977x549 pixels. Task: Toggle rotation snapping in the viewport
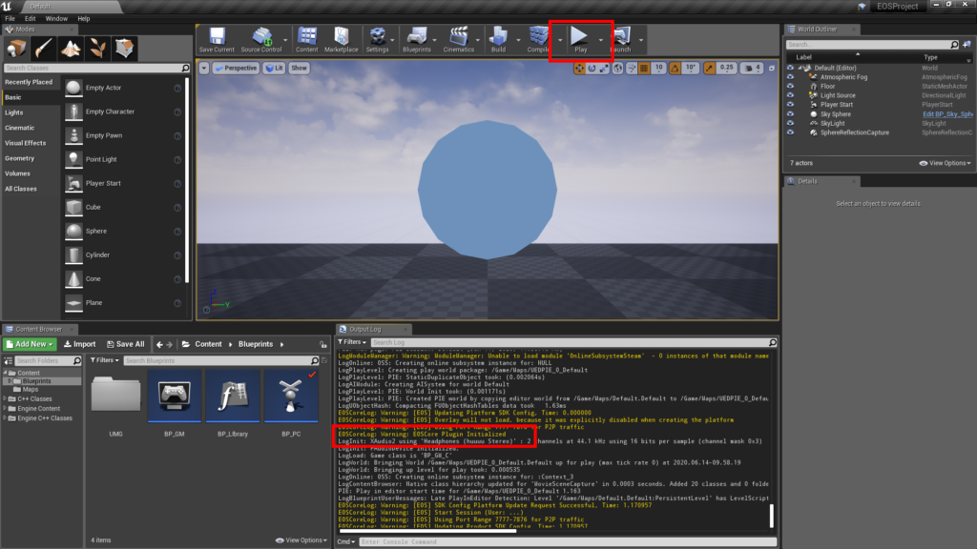(675, 68)
